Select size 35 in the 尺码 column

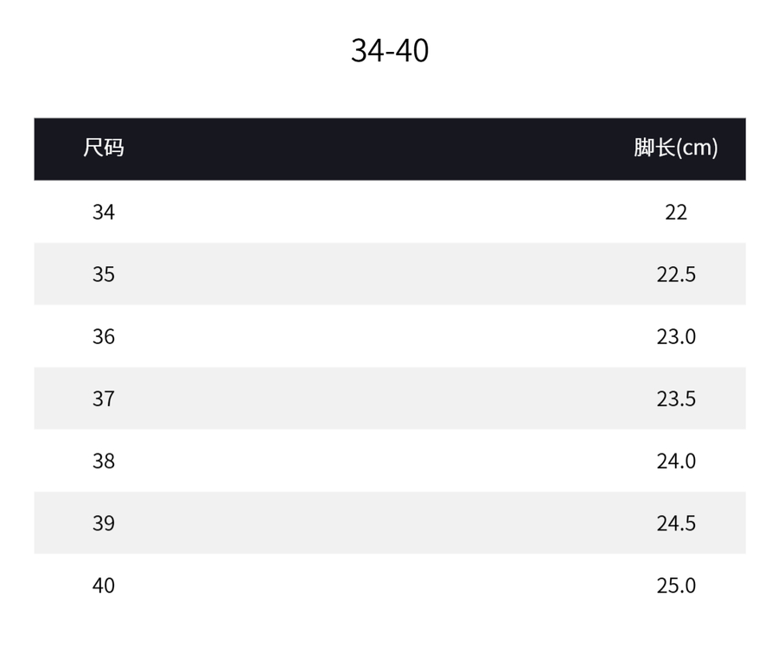coord(104,274)
